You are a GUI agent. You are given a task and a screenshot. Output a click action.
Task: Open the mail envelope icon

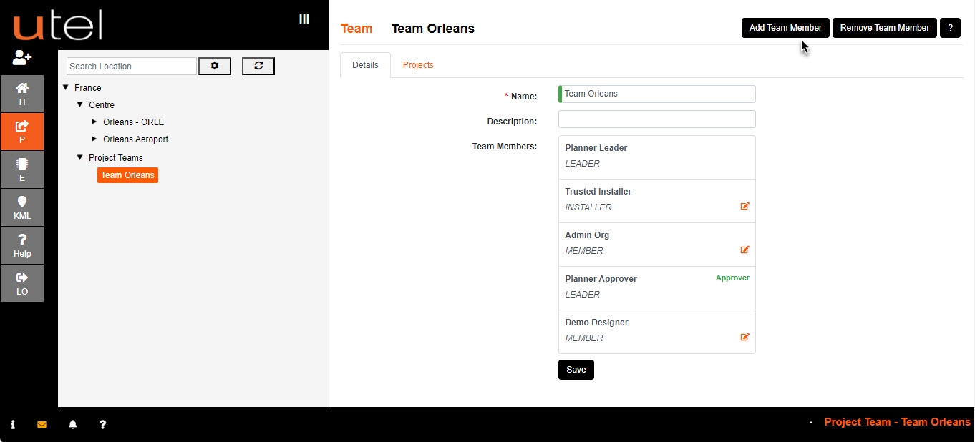click(x=42, y=424)
